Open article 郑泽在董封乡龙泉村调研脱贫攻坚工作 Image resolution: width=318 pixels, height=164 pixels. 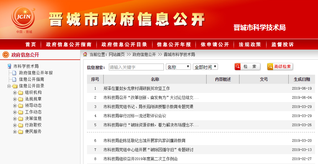[137, 88]
